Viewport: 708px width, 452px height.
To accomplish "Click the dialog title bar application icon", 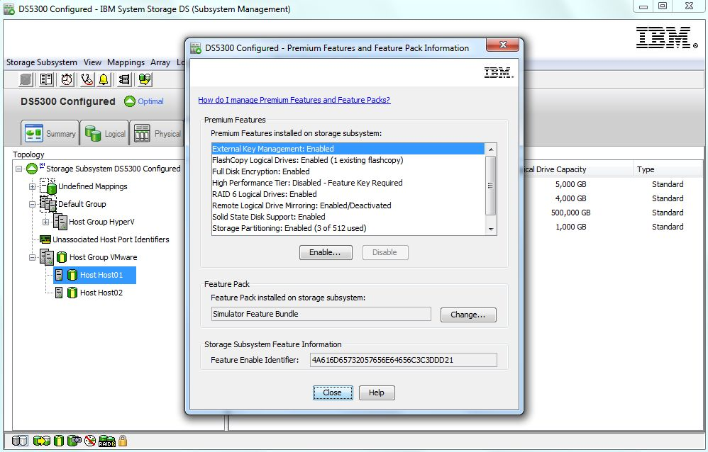I will (x=196, y=48).
